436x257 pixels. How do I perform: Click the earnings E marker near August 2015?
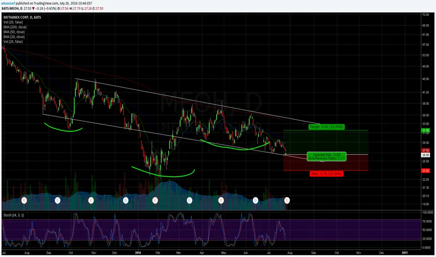point(24,200)
